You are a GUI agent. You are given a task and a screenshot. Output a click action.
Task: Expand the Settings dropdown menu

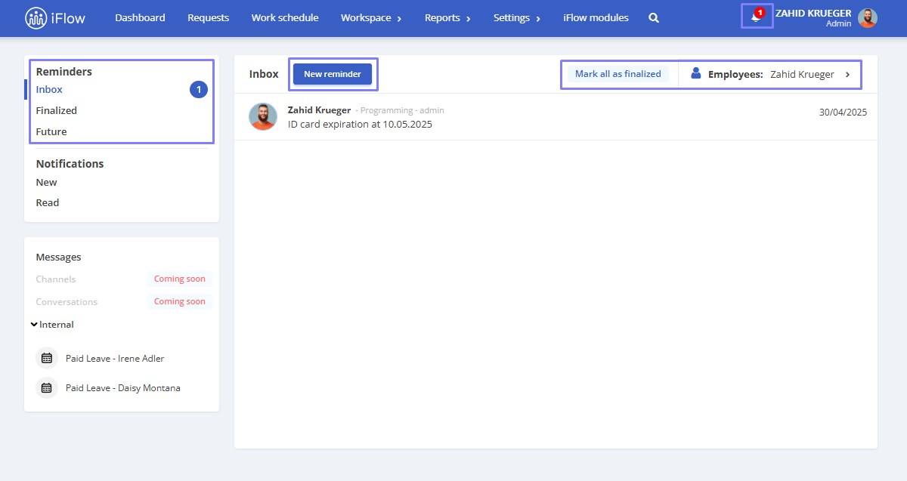(x=517, y=17)
